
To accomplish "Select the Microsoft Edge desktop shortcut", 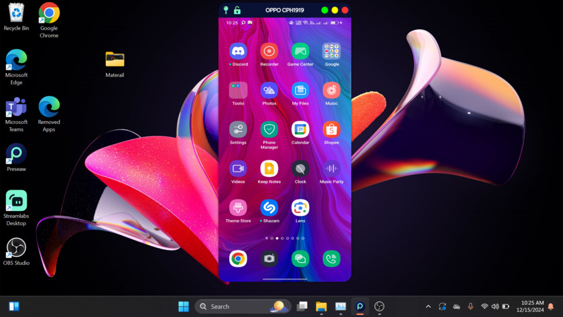I will coord(16,67).
